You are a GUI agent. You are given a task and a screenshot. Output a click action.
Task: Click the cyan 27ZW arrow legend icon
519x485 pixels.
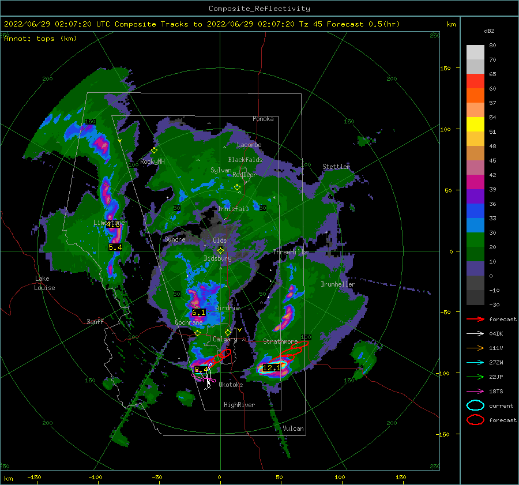(475, 363)
